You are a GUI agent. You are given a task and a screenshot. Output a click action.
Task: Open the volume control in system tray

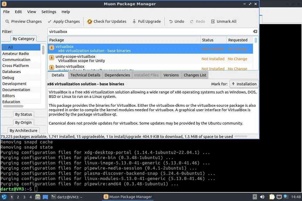point(262,197)
